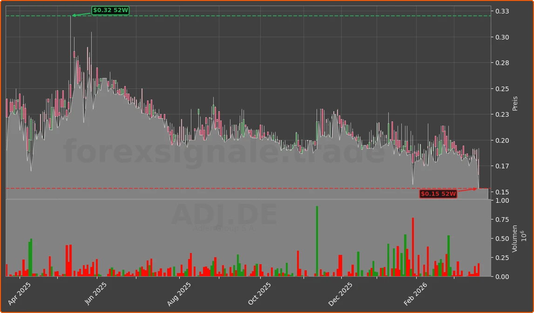Screen dimensions: 534x313
Task: Select the "Oct 2025" date axis label
Action: [x=260, y=293]
